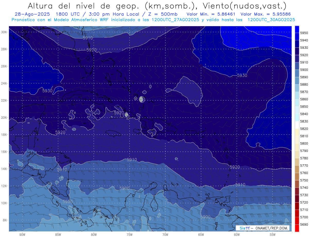
Task: Click the legend value 5720
Action: pyautogui.click(x=304, y=202)
